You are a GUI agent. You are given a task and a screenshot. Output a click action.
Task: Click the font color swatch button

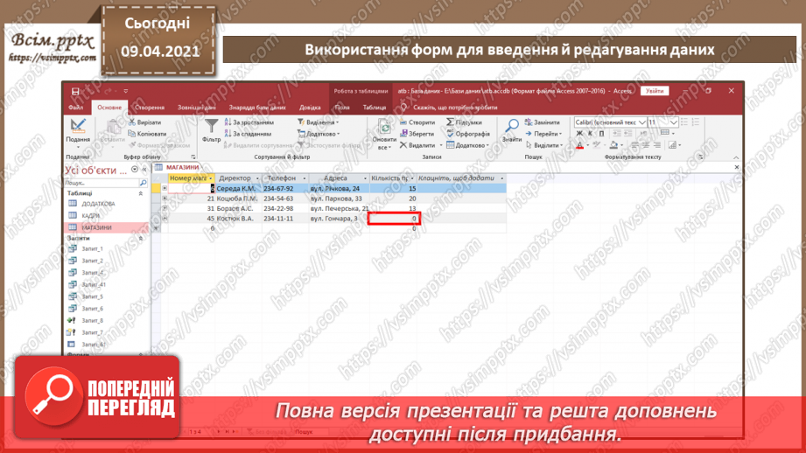click(x=579, y=145)
